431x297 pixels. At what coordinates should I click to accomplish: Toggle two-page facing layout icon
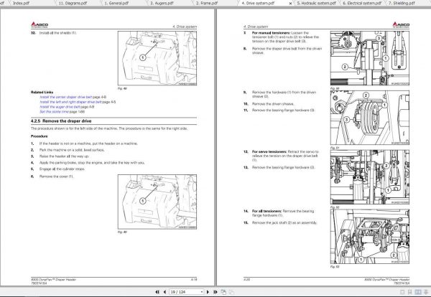[418, 292]
